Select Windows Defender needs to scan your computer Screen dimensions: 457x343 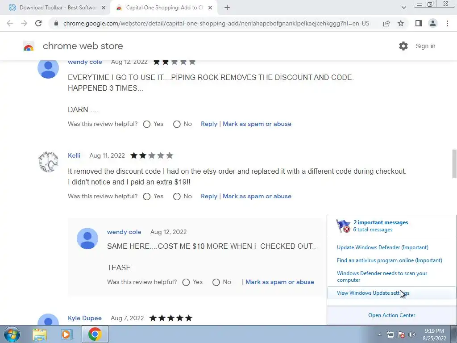point(382,276)
